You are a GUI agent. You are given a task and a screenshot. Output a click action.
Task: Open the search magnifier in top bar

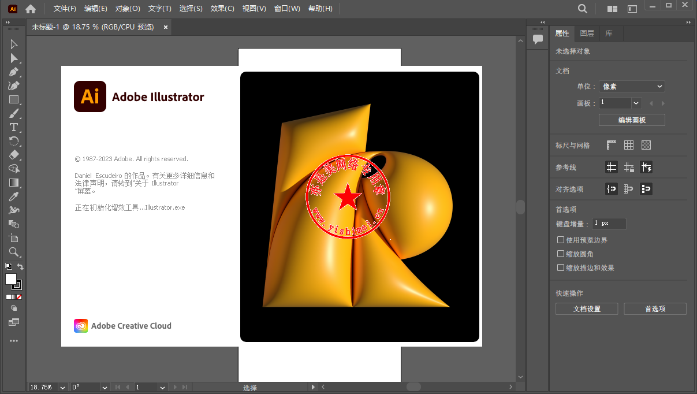tap(583, 9)
